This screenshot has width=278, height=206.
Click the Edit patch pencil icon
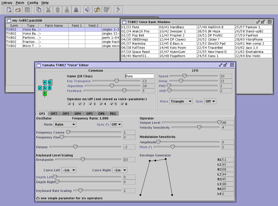click(x=97, y=10)
